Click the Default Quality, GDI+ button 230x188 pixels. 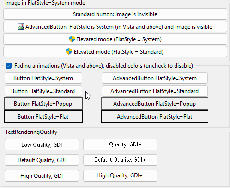120,160
